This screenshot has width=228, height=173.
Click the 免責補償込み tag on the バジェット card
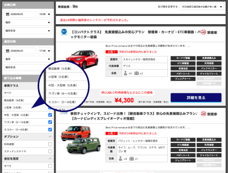209,140
